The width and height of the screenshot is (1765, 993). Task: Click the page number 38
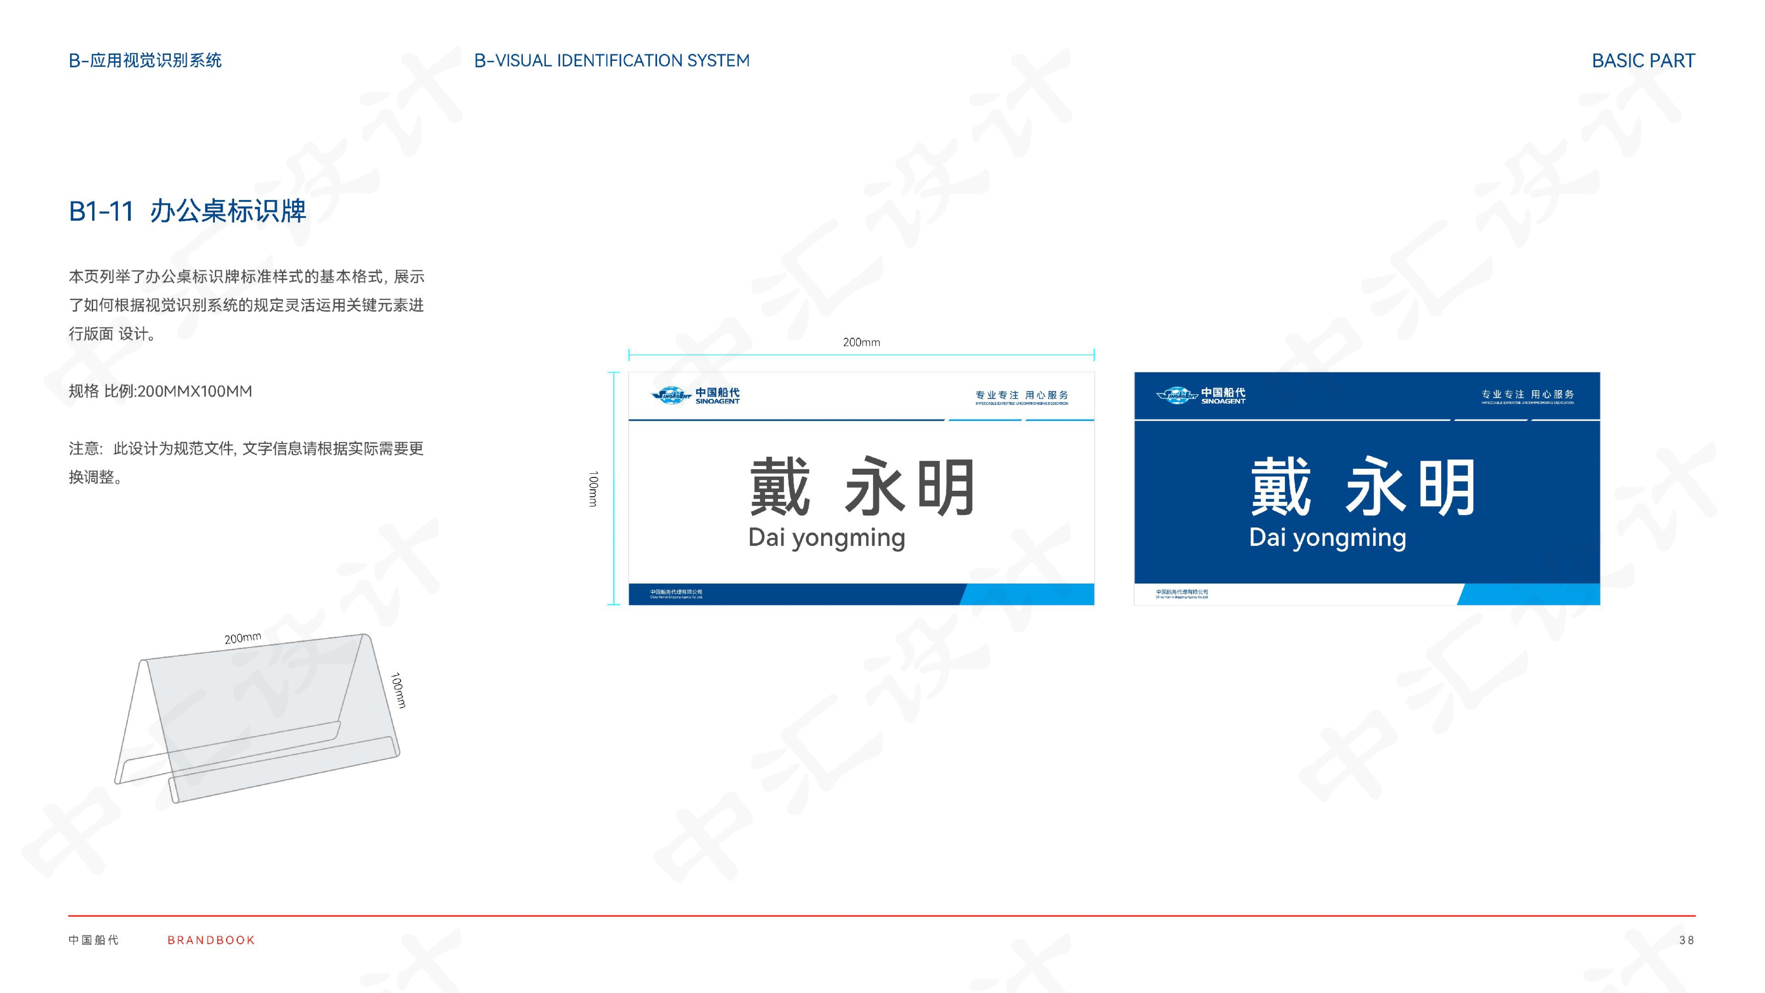click(x=1686, y=940)
